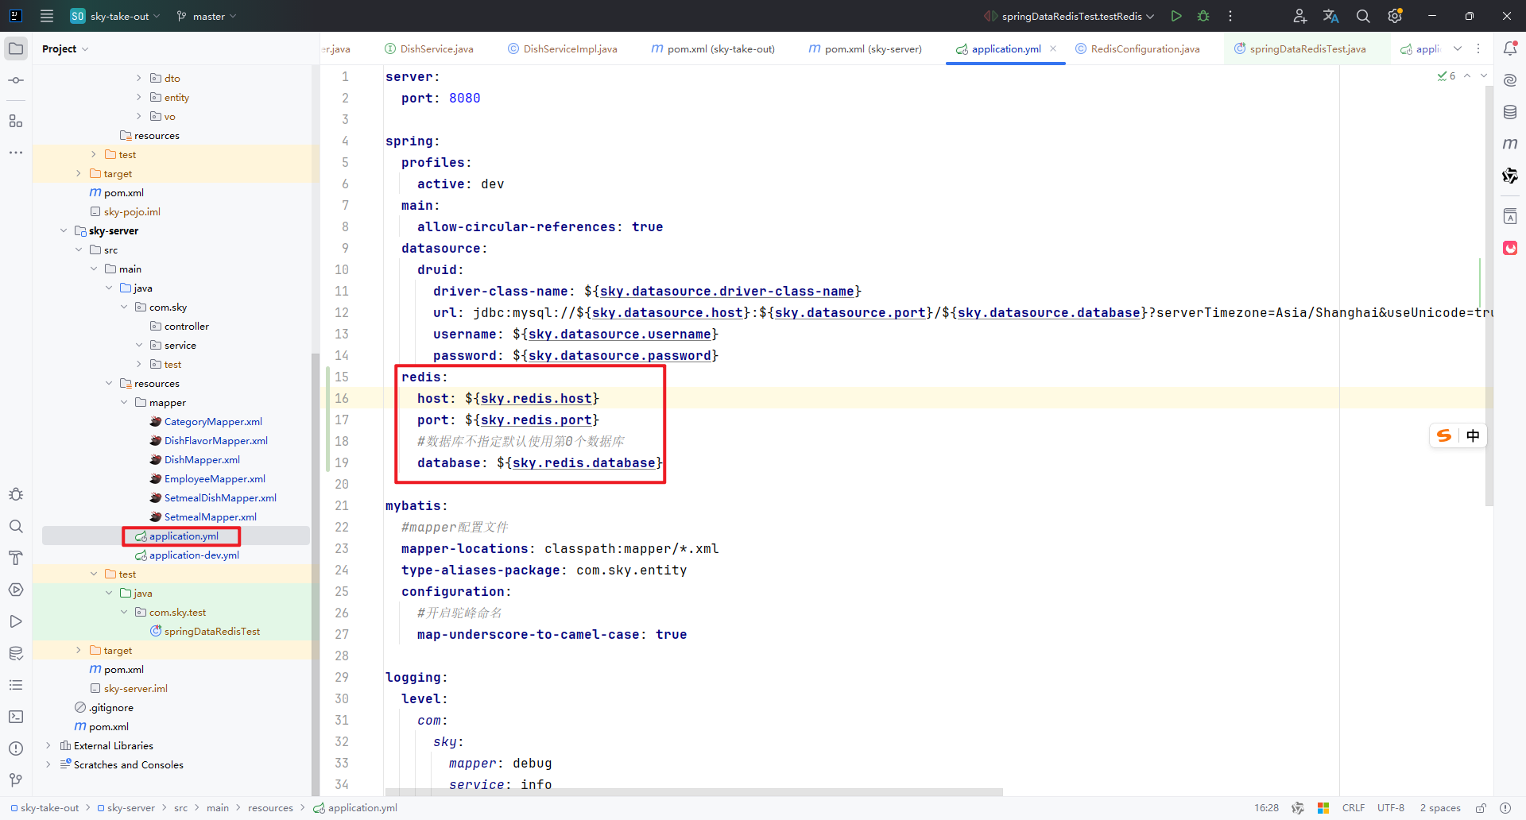This screenshot has height=820, width=1526.
Task: Run tests with the green Run button
Action: click(1176, 16)
